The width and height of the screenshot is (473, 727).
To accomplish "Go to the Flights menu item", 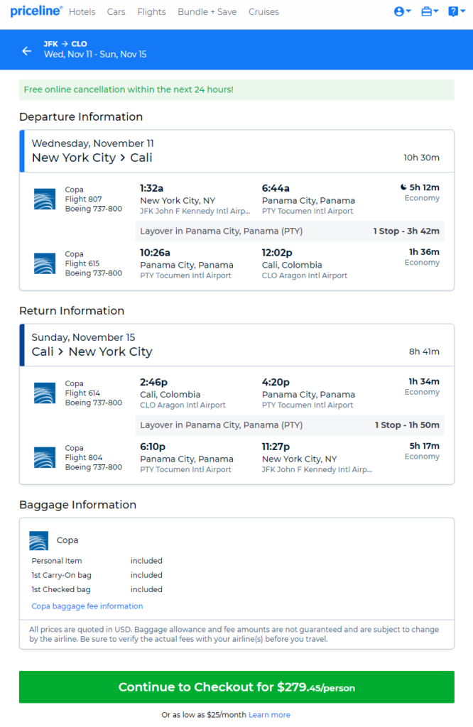I will click(151, 12).
